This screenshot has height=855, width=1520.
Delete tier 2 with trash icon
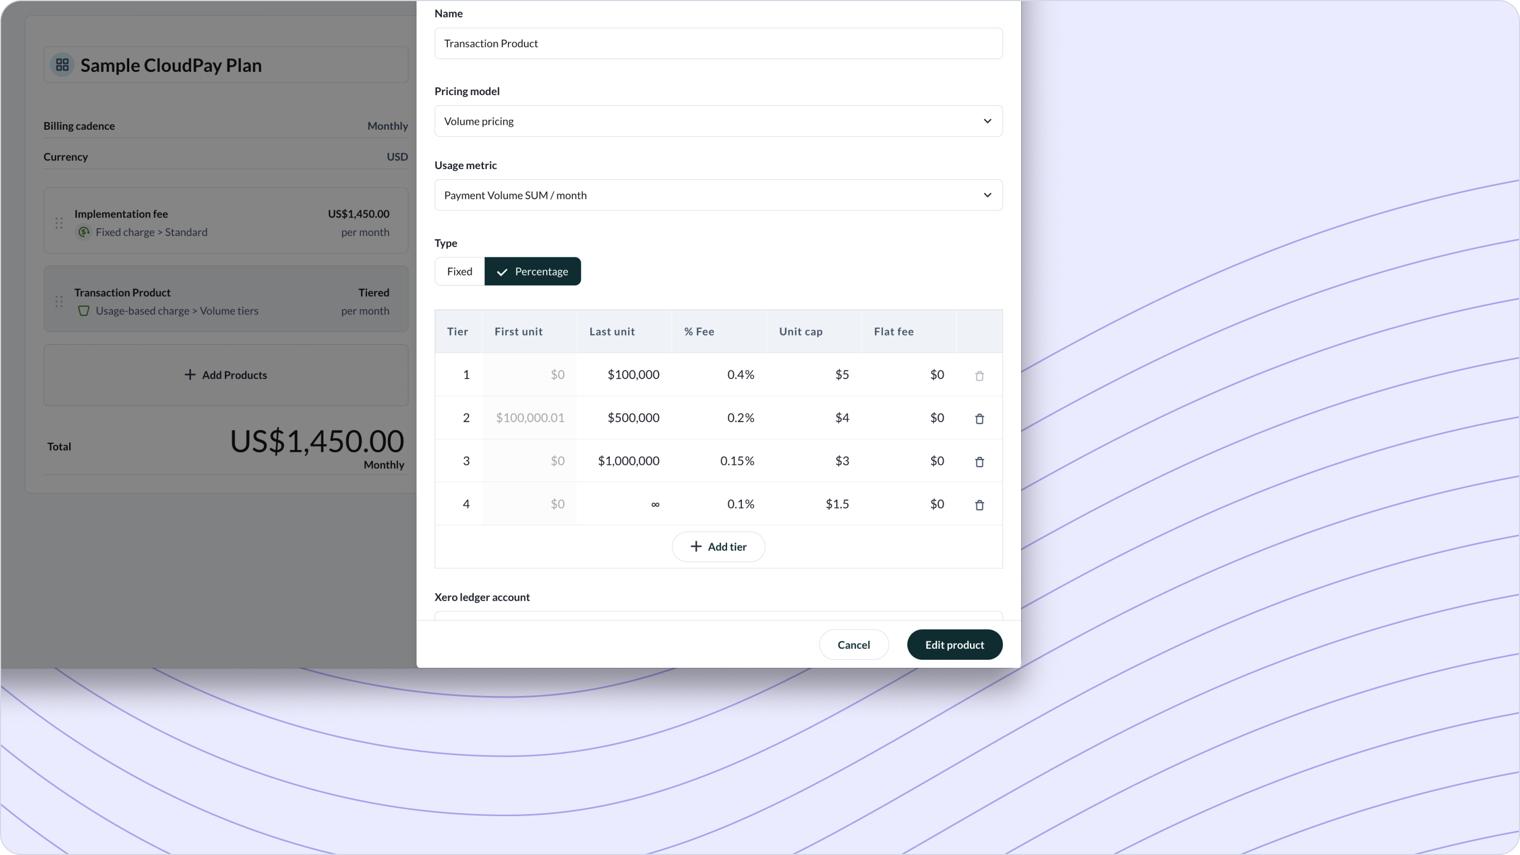click(x=979, y=418)
